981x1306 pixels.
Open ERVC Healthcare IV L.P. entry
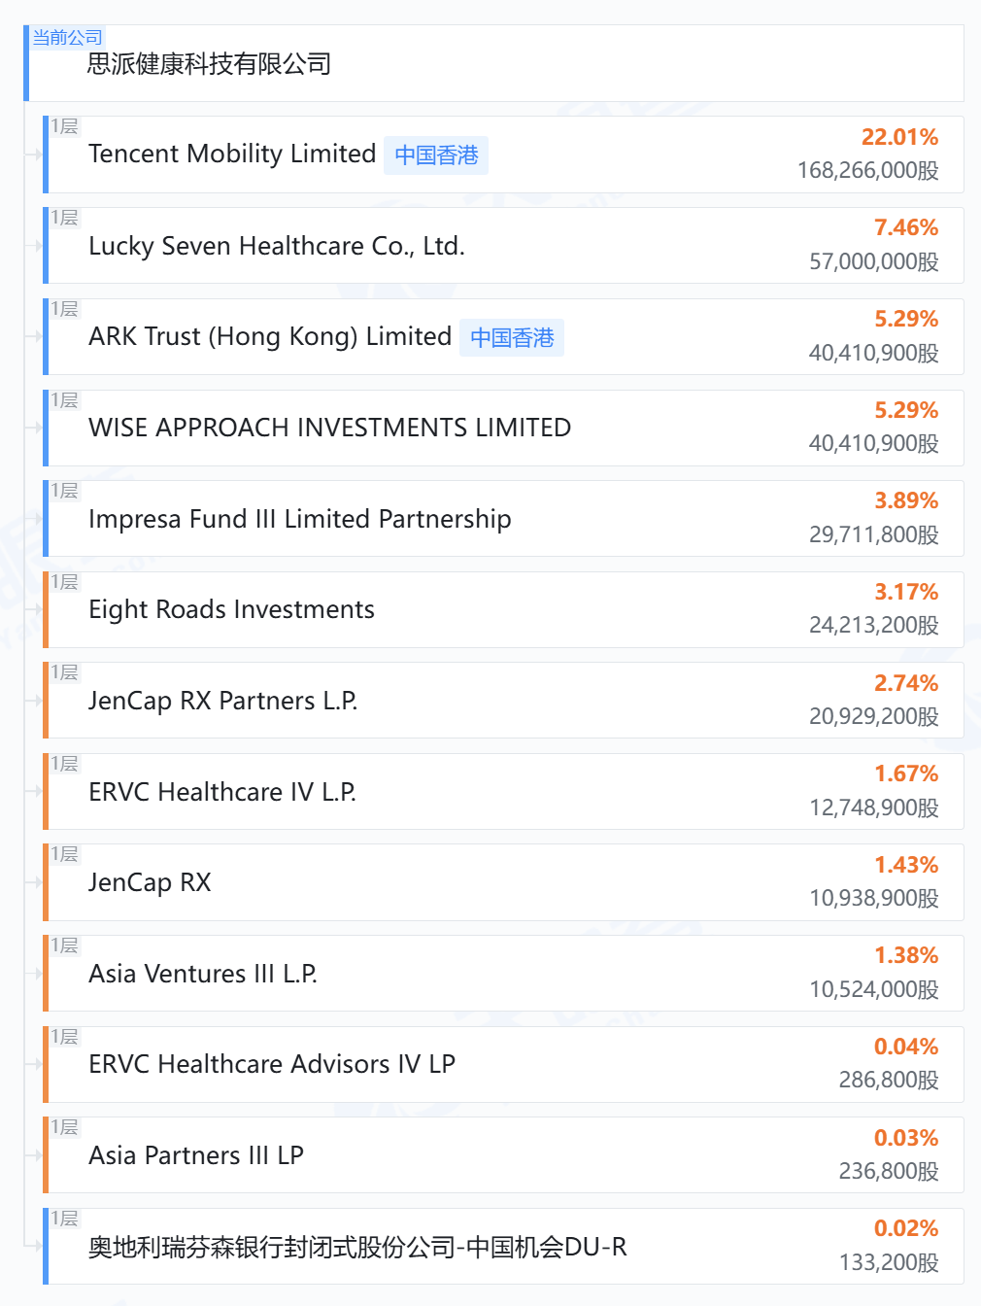click(221, 792)
